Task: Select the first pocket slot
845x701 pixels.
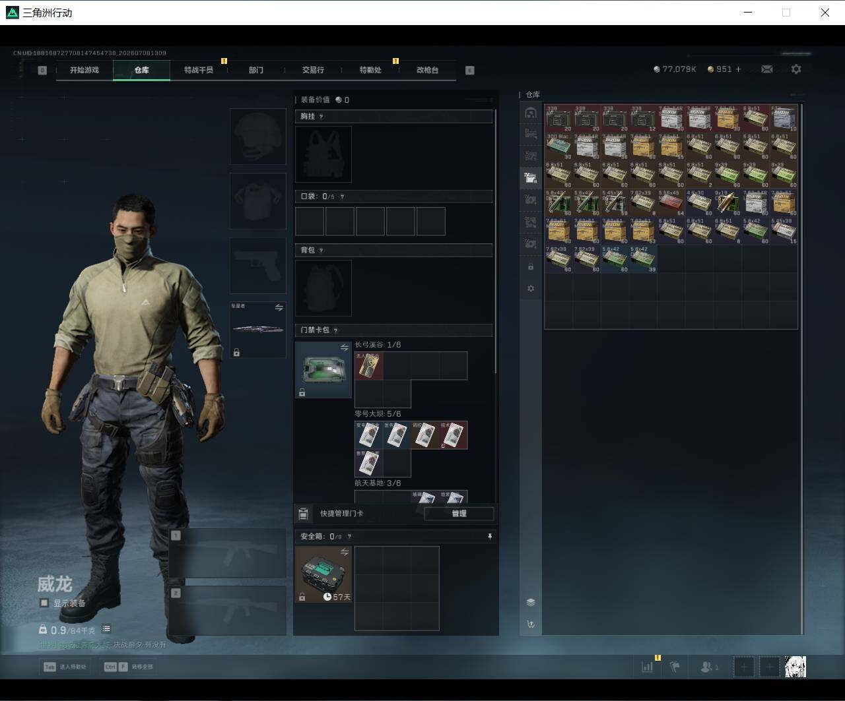Action: (x=310, y=222)
